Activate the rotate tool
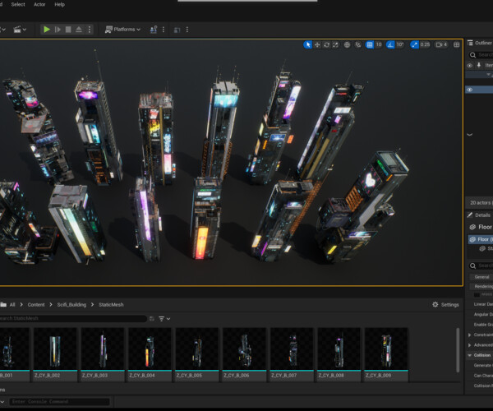 [x=327, y=44]
